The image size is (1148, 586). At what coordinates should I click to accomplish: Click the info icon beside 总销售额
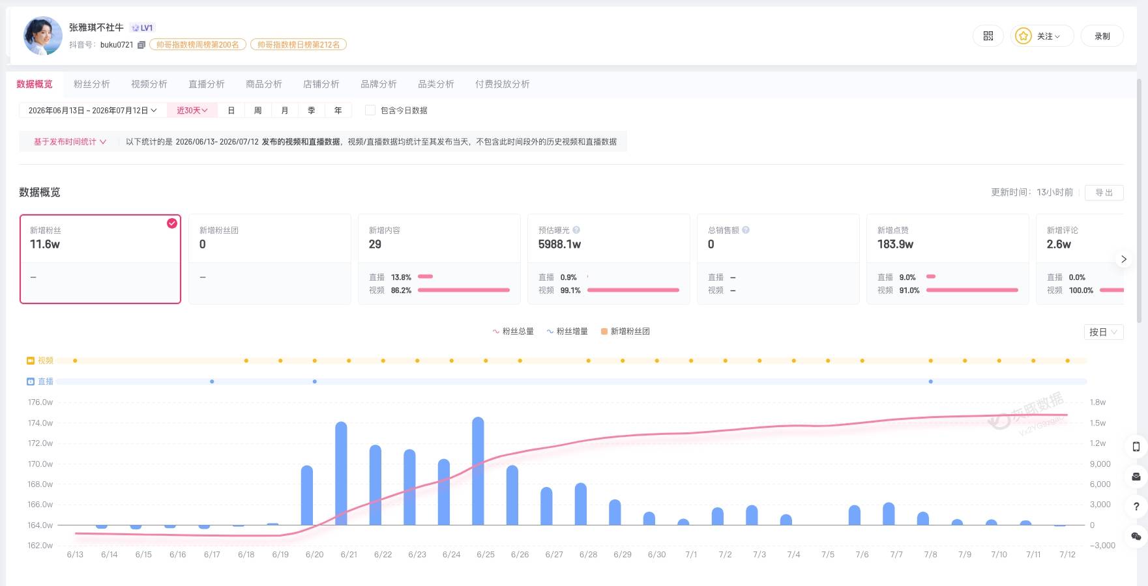point(746,230)
